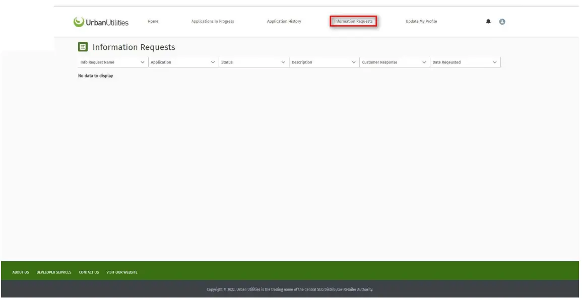Viewport: 582px width, 300px height.
Task: Click the Information Requests page icon
Action: (82, 47)
